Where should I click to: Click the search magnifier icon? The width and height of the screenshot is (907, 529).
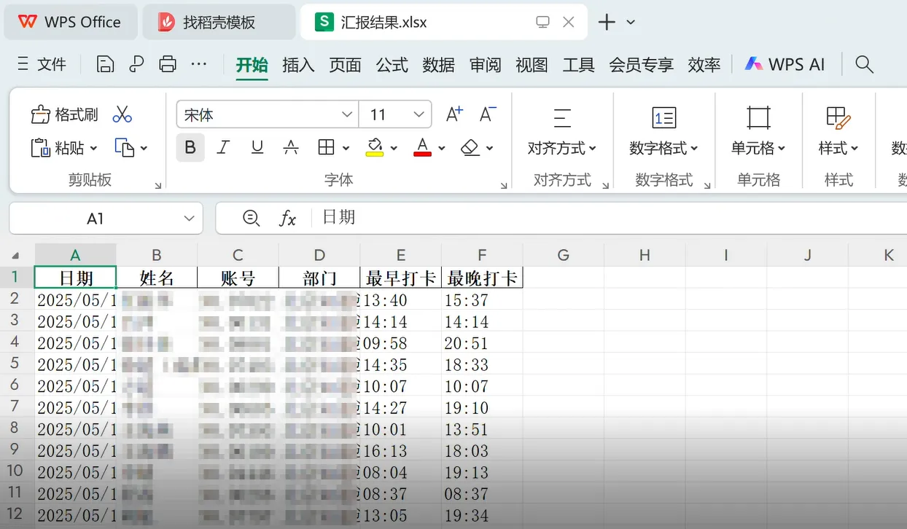(864, 64)
